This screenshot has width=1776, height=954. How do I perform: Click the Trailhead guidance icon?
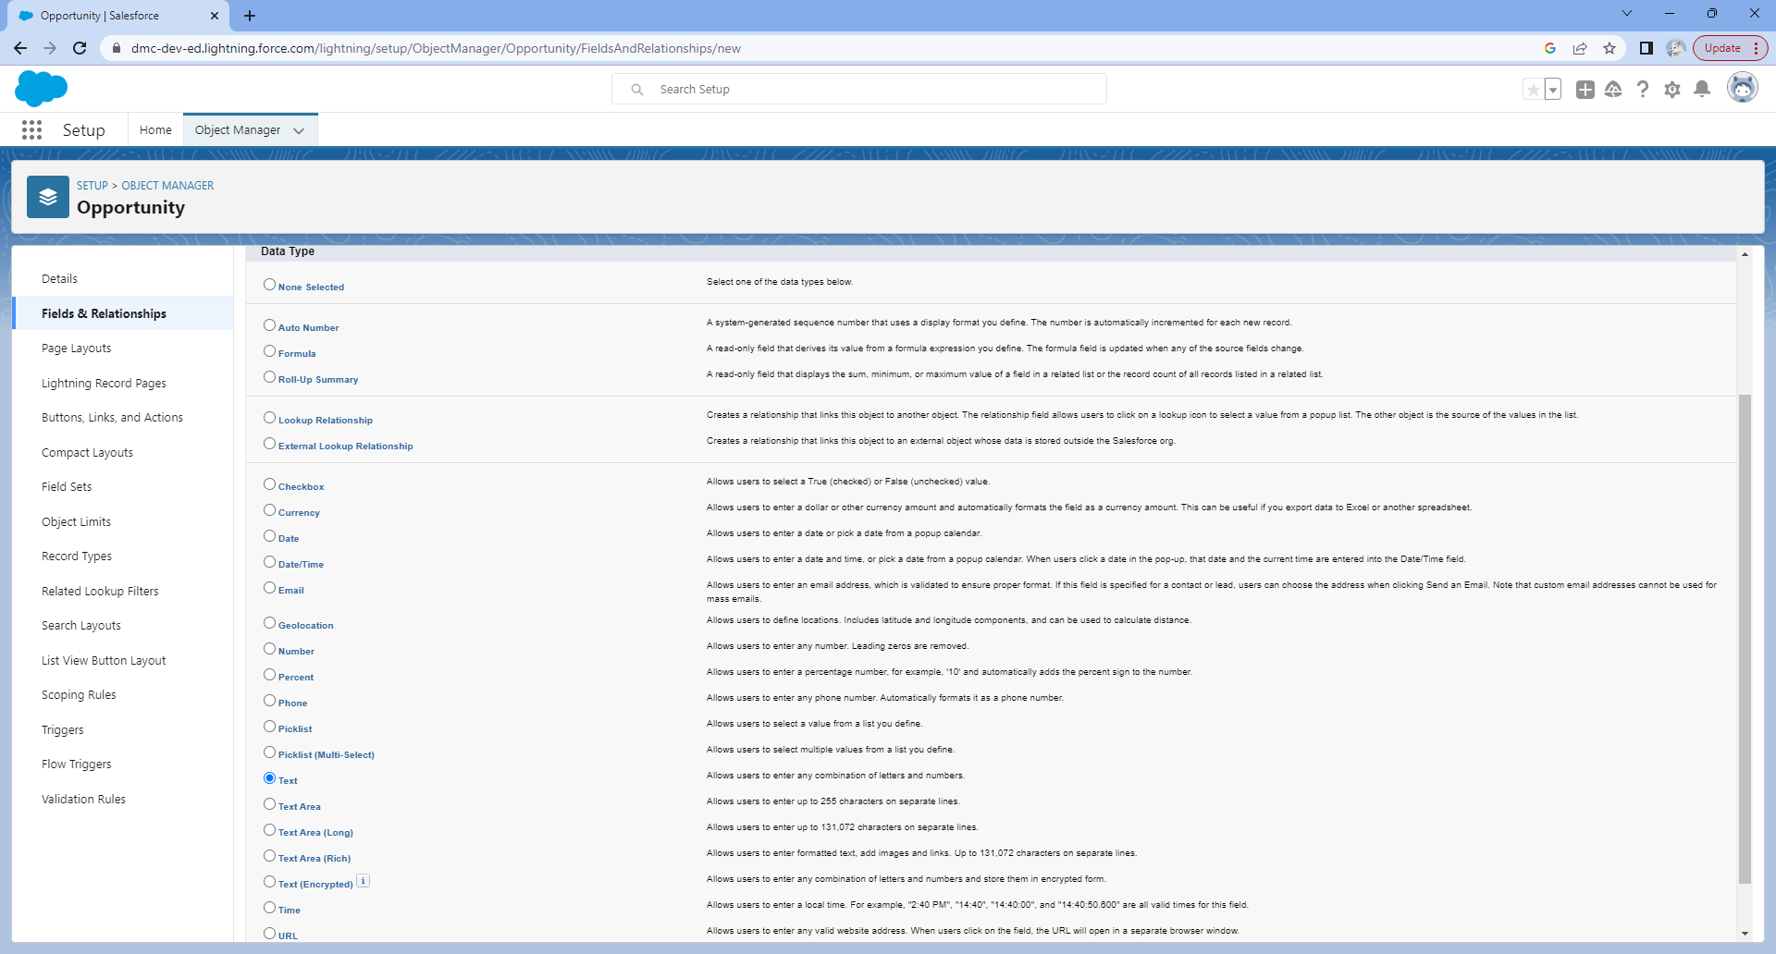click(x=1613, y=90)
